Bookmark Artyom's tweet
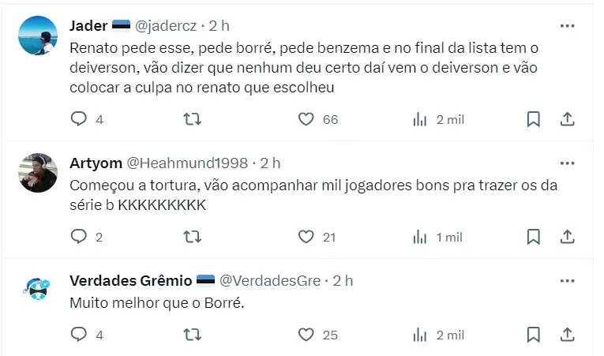The height and width of the screenshot is (356, 604). [534, 237]
